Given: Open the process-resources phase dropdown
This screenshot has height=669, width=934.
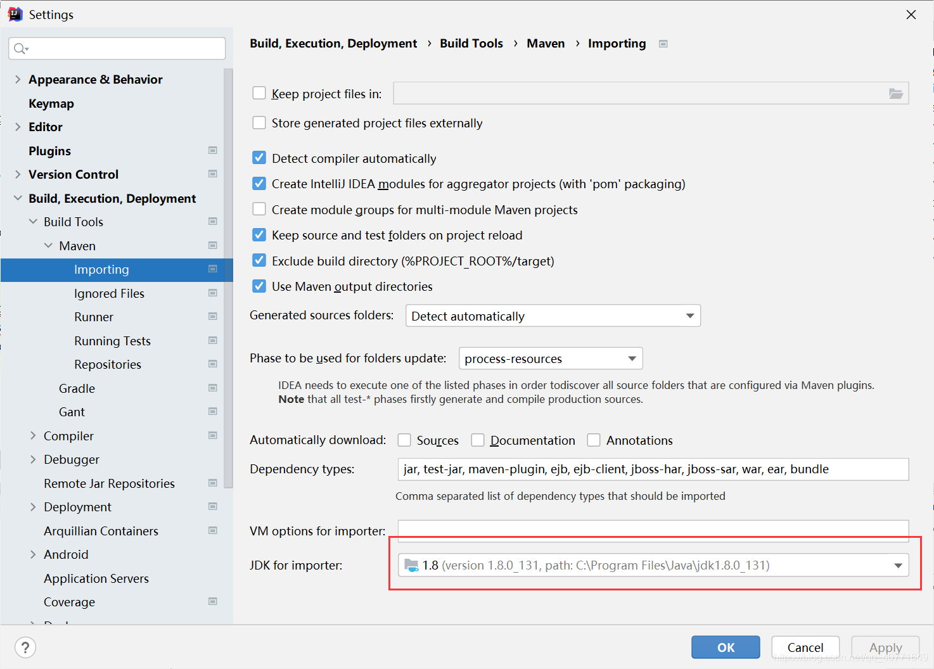Looking at the screenshot, I should (x=631, y=358).
